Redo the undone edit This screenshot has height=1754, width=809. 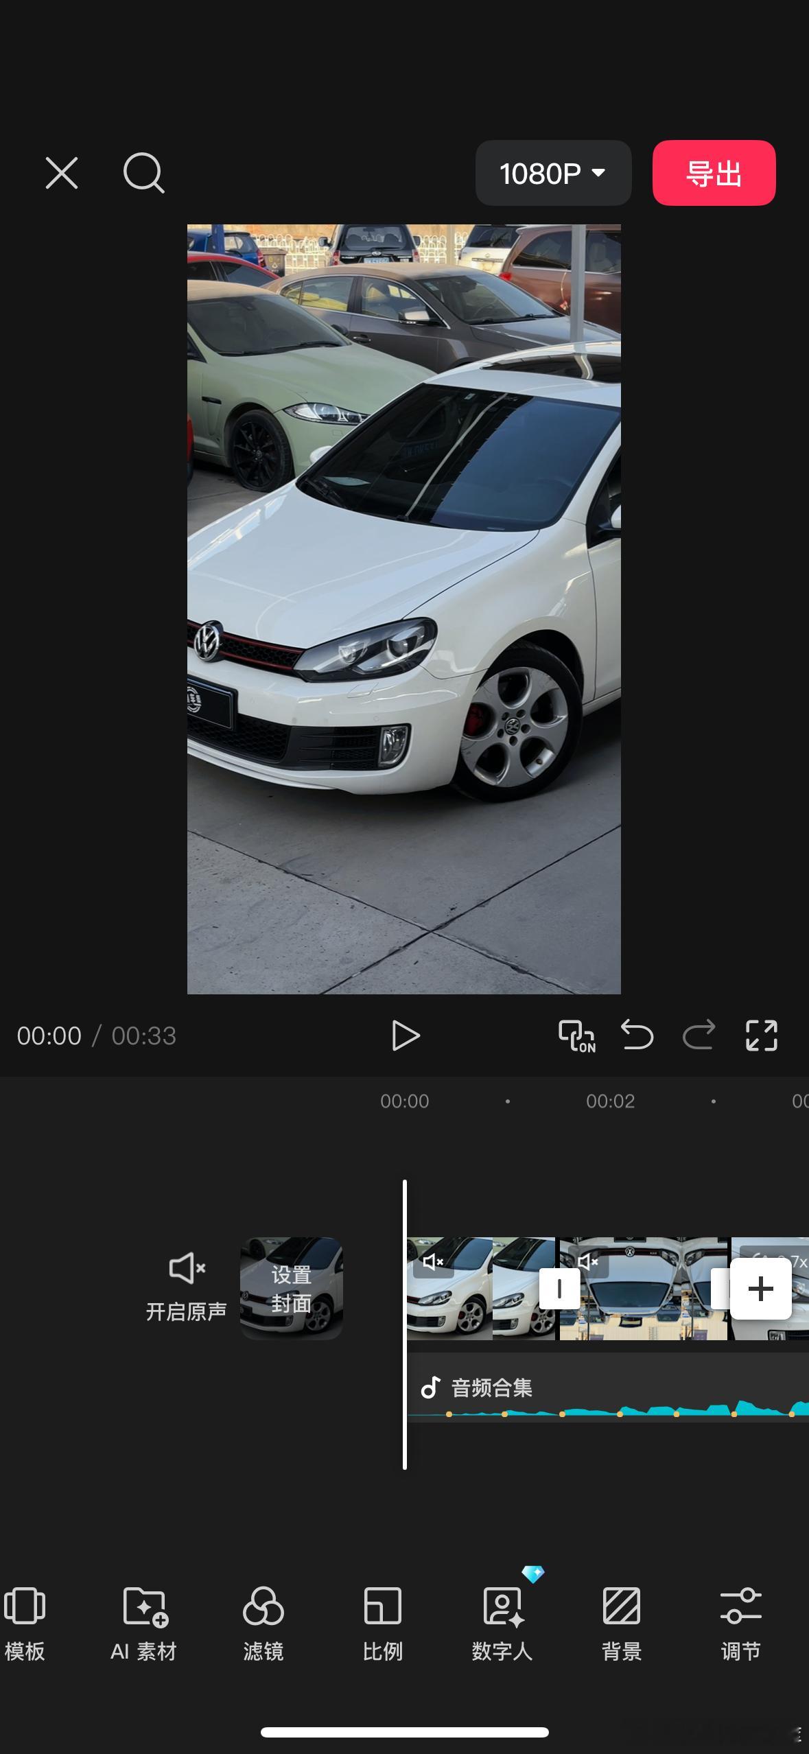click(699, 1036)
